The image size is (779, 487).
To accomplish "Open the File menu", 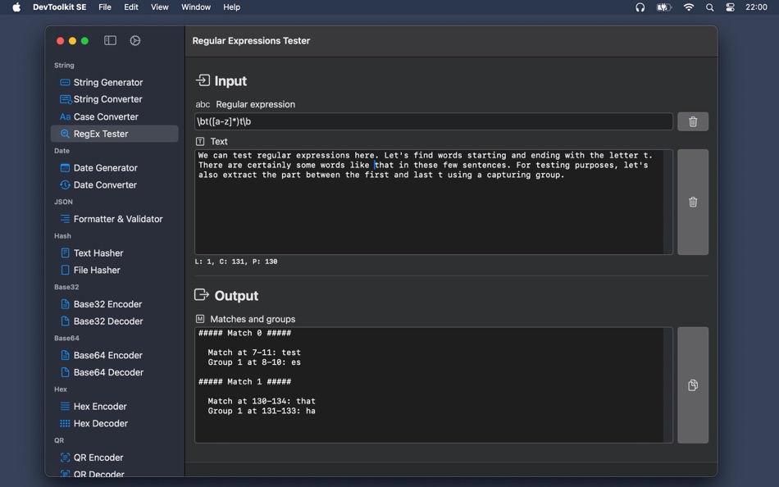I will [105, 7].
